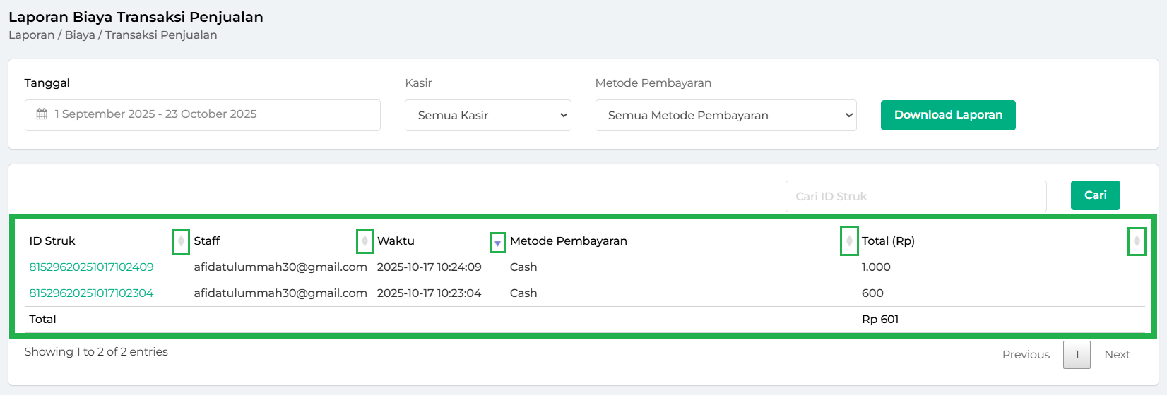Viewport: 1167px width, 395px height.
Task: Select page 1 in pagination
Action: click(1077, 355)
